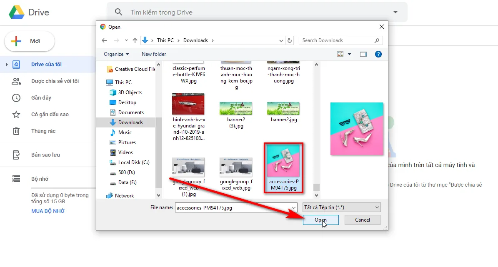Select Creative Cloud Files in tree
Screen dimensions: 498x267
(x=131, y=69)
